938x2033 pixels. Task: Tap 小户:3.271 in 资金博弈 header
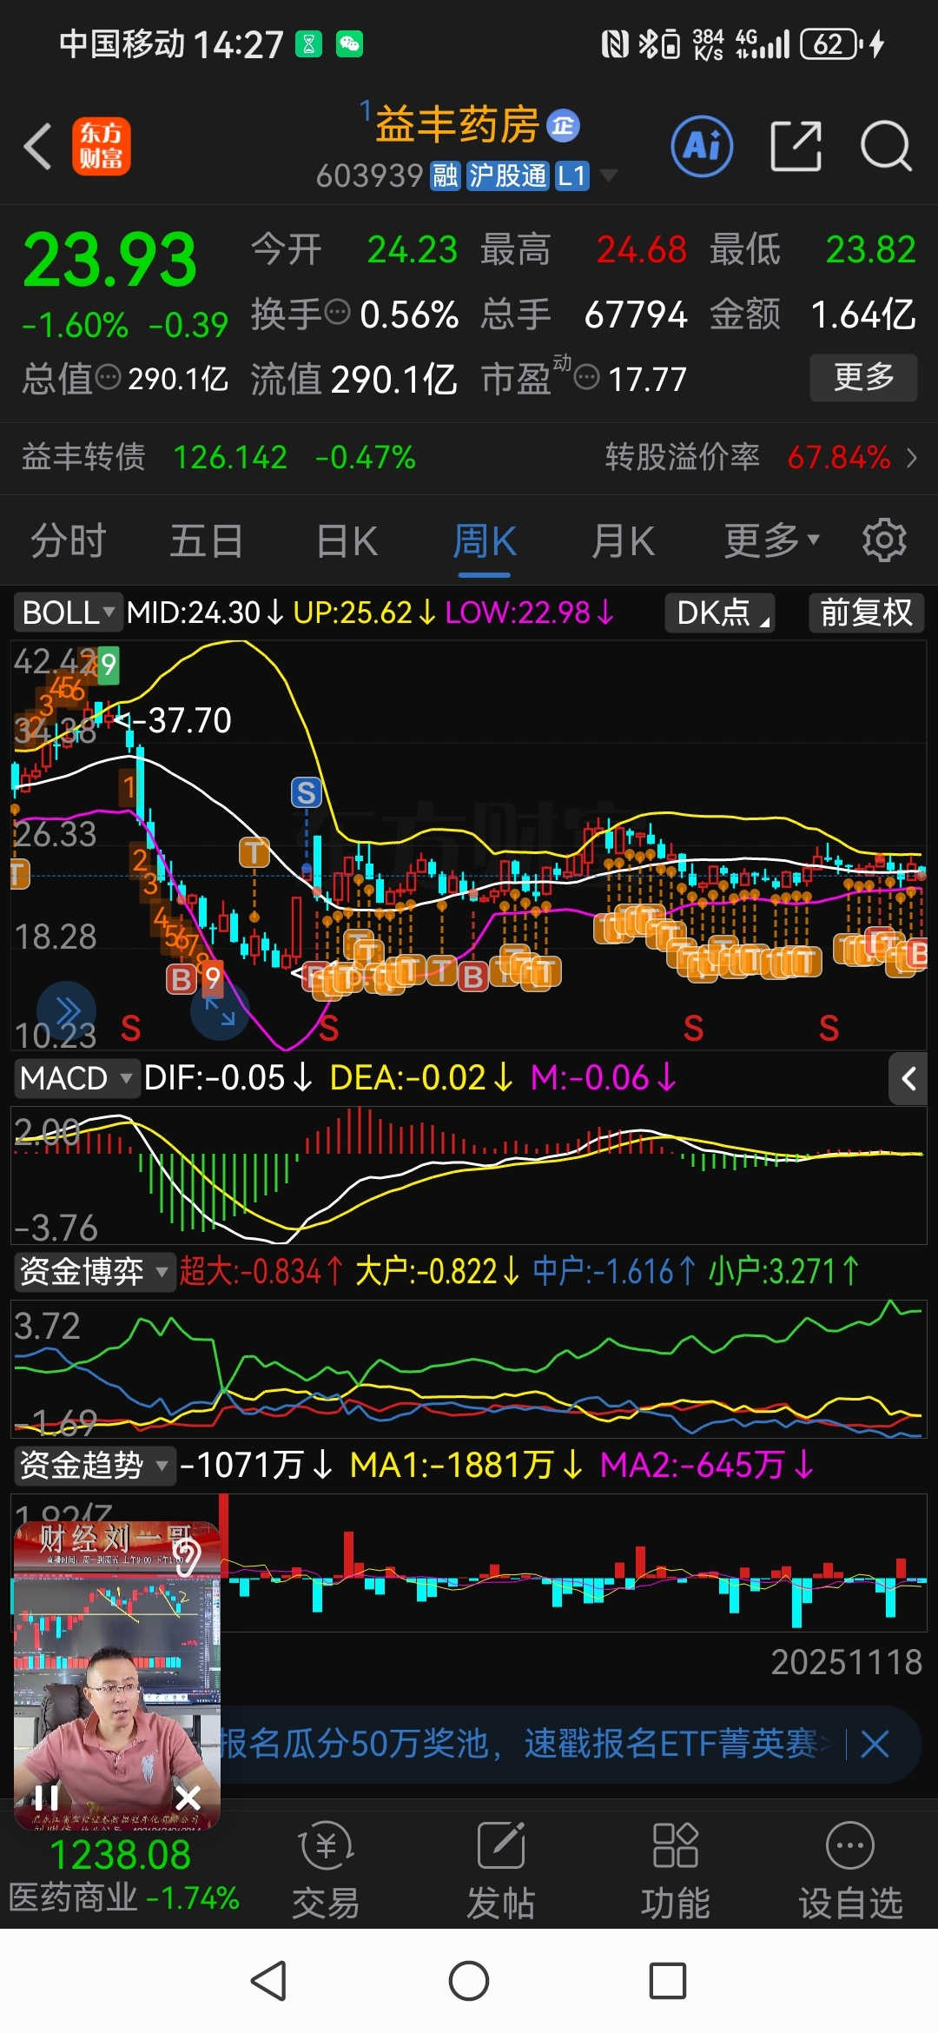click(x=783, y=1272)
